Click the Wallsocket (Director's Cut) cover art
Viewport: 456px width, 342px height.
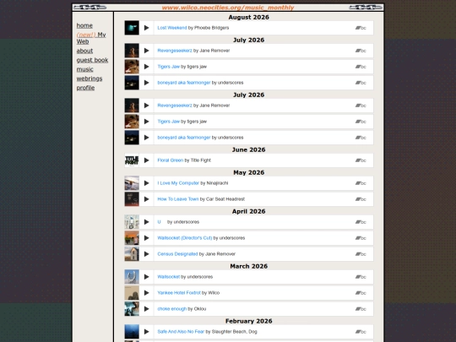(132, 238)
